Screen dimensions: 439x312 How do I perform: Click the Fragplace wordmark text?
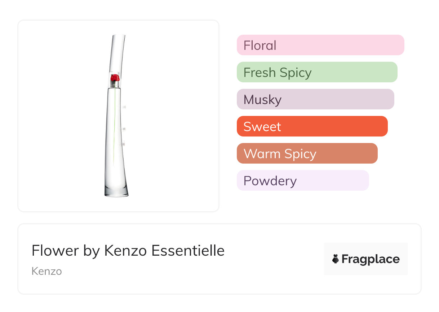pyautogui.click(x=371, y=259)
